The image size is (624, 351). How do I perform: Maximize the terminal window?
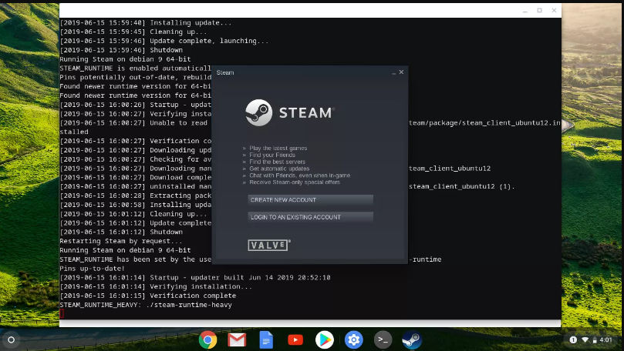tap(539, 10)
